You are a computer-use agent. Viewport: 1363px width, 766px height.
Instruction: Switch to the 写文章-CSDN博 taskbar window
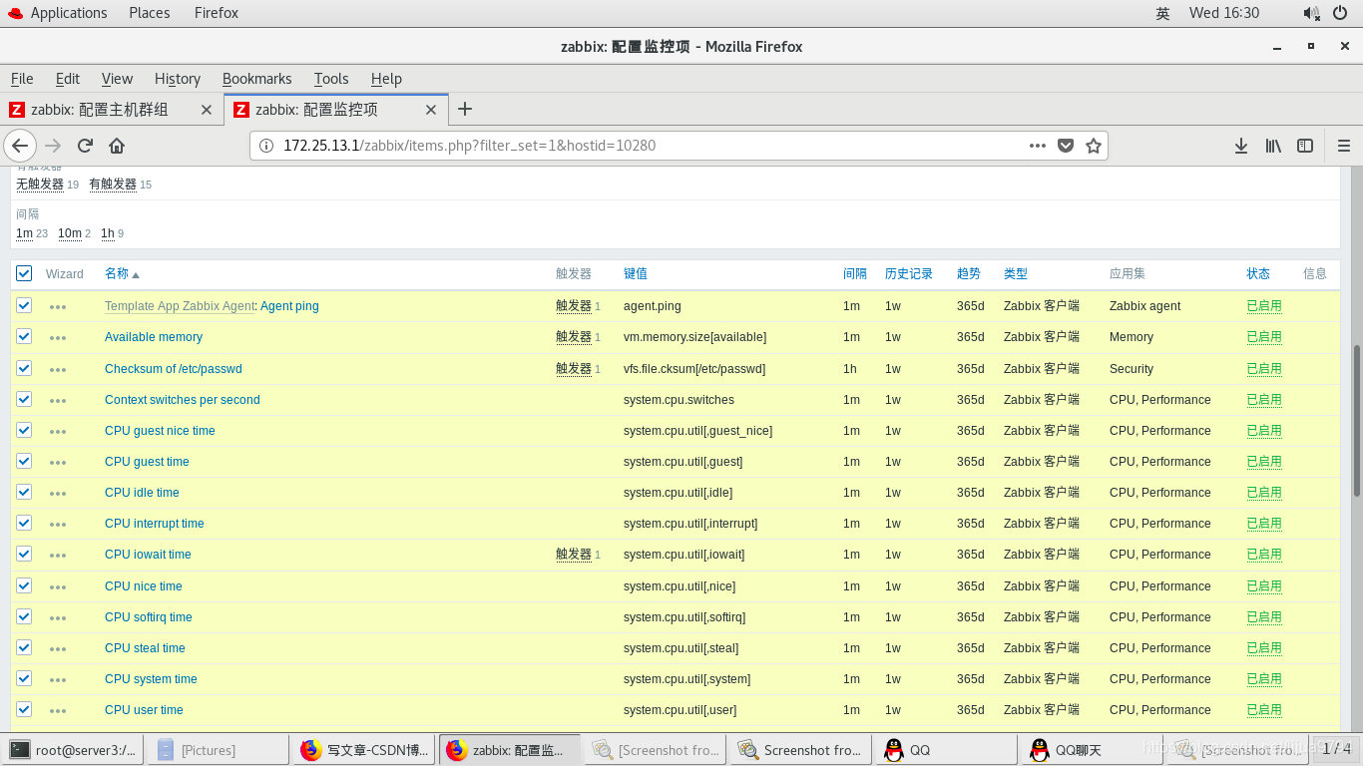[364, 750]
